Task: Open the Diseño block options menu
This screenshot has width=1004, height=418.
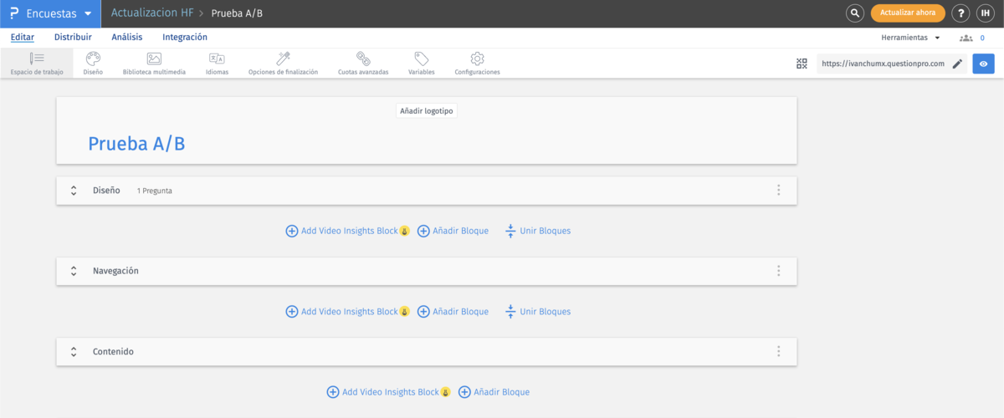Action: coord(778,191)
